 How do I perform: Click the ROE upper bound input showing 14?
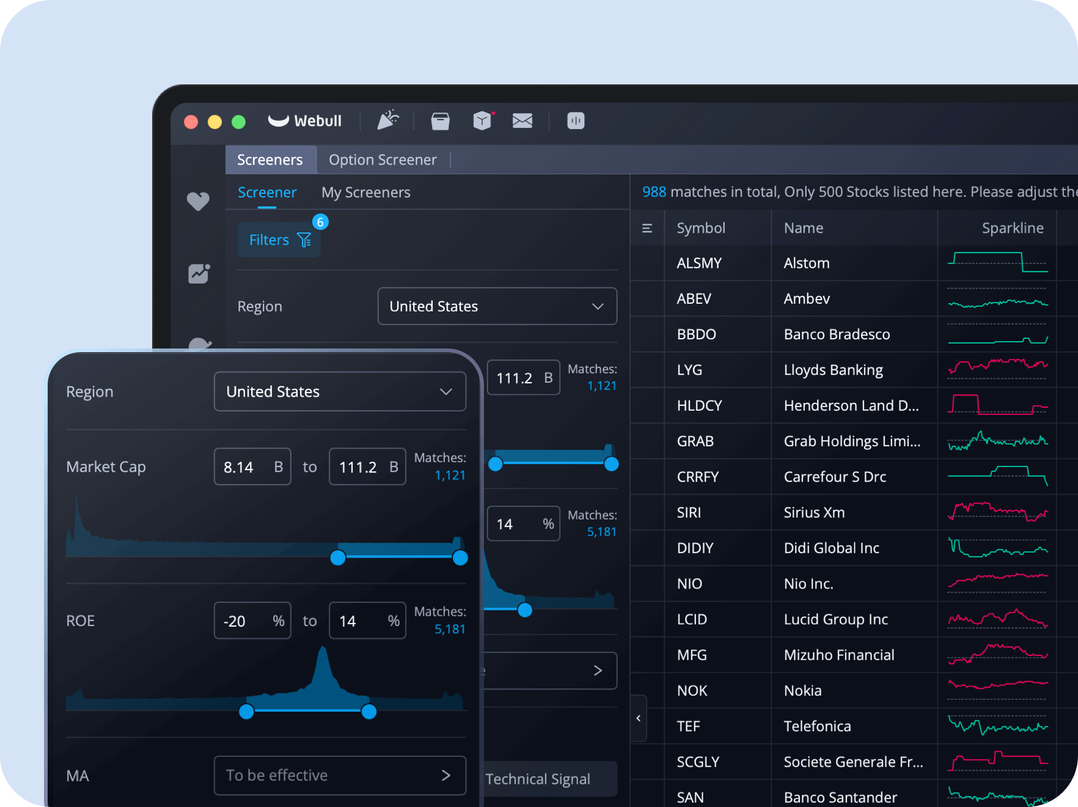[367, 620]
